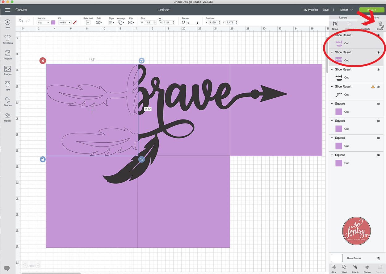This screenshot has width=386, height=274.
Task: Toggle Blank Canvas visibility
Action: coord(378,258)
